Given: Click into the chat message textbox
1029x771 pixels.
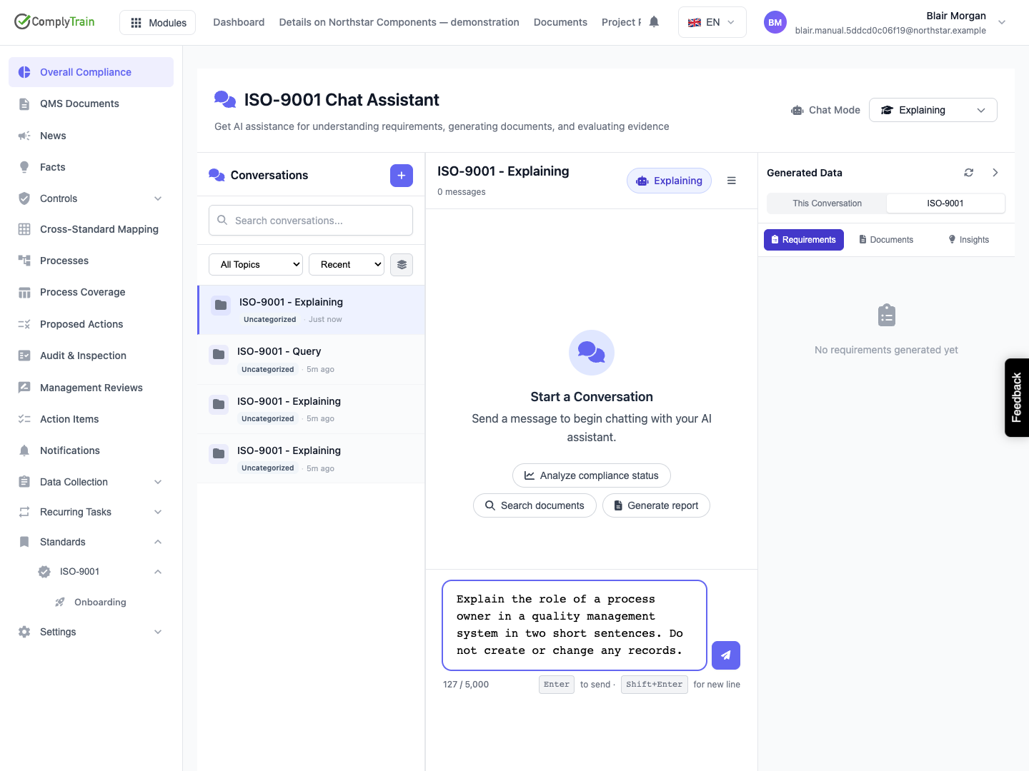Looking at the screenshot, I should 575,625.
